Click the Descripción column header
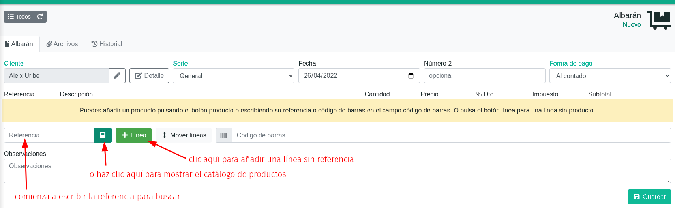 pyautogui.click(x=76, y=94)
